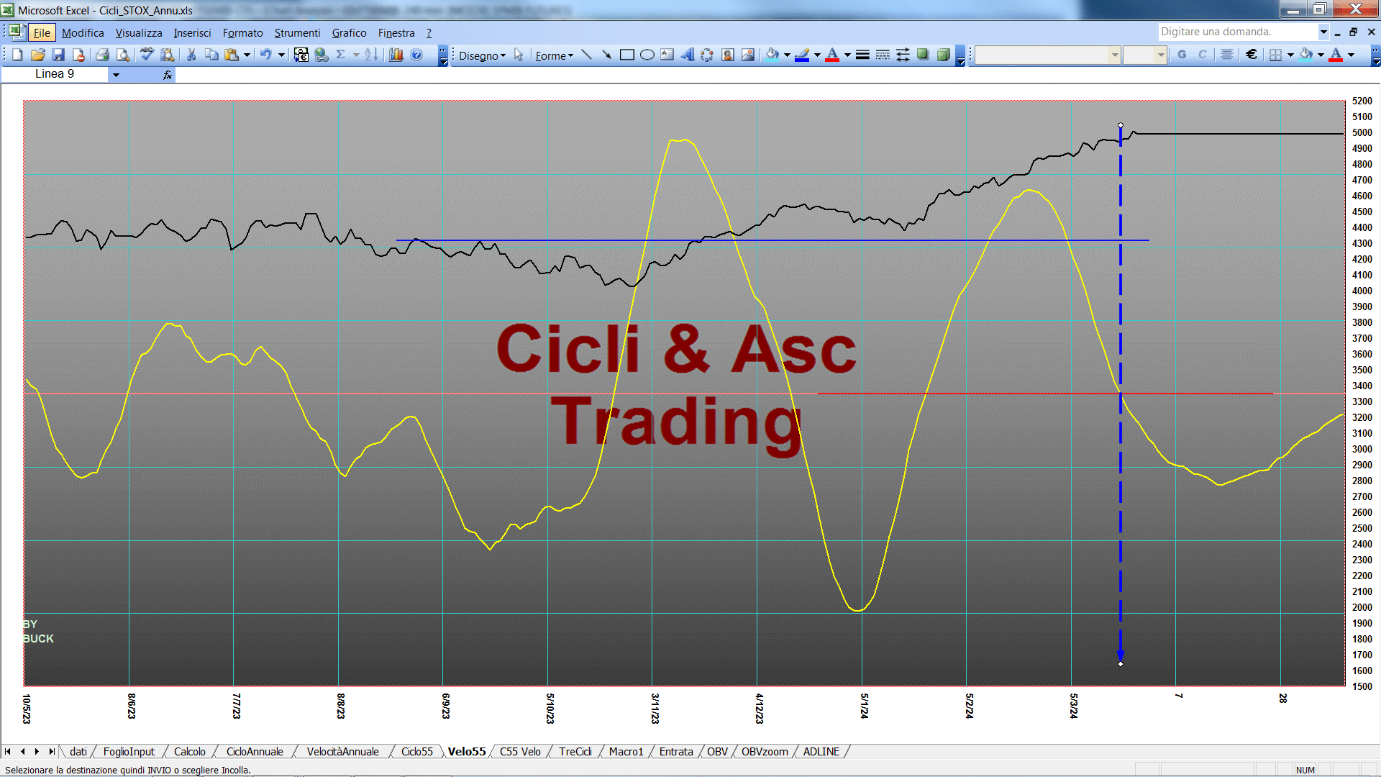Apply borders with Borders icon
1381x777 pixels.
point(1275,55)
